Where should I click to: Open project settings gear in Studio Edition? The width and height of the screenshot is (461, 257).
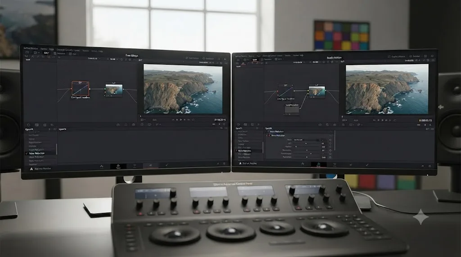430,166
